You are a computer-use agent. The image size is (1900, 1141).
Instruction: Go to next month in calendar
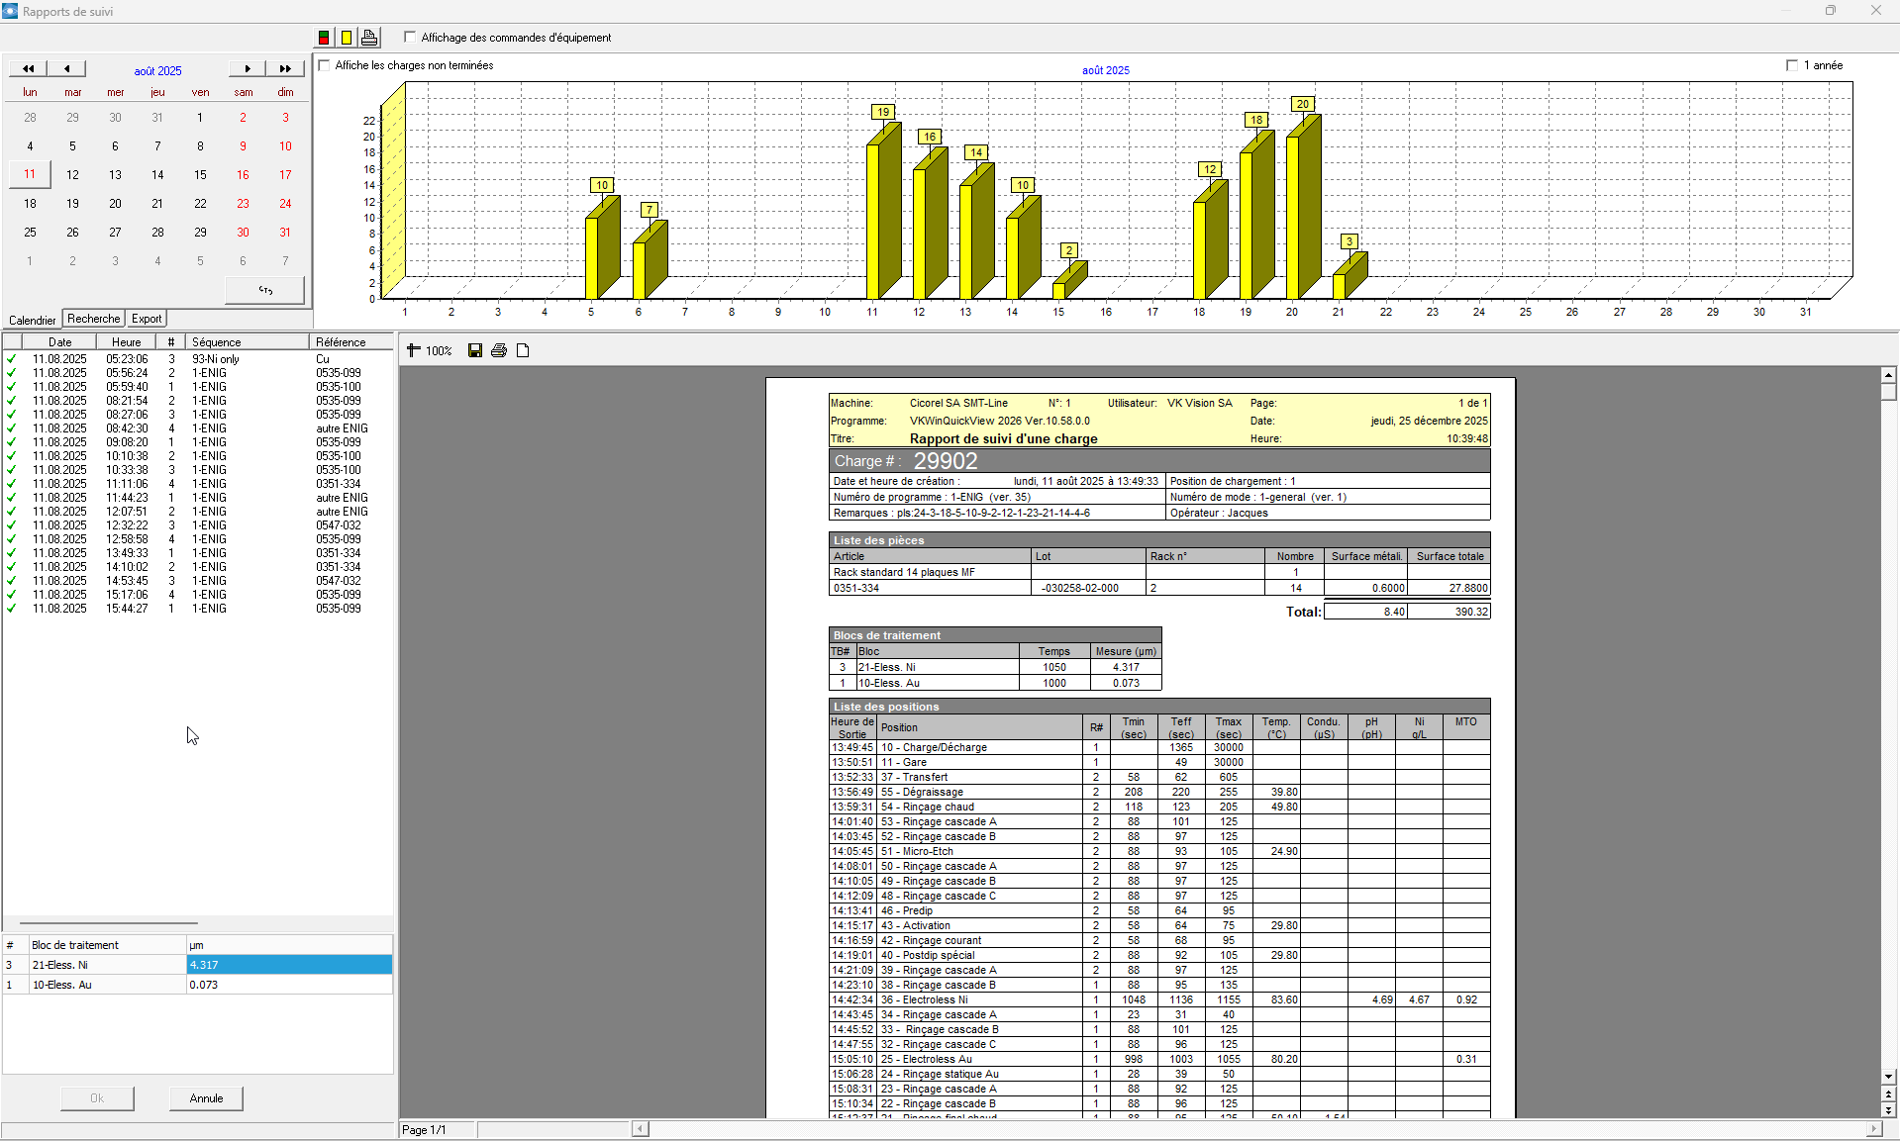pyautogui.click(x=248, y=69)
